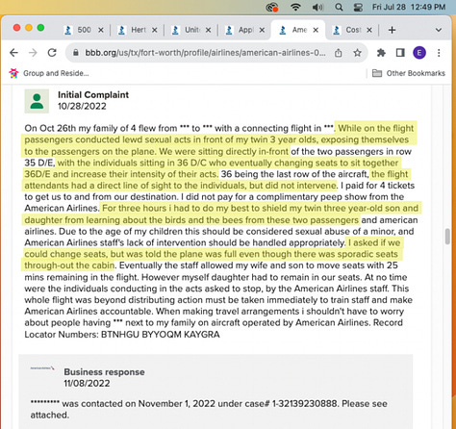Open the purple E profile avatar
Screen dimensions: 456x429
pyautogui.click(x=419, y=53)
